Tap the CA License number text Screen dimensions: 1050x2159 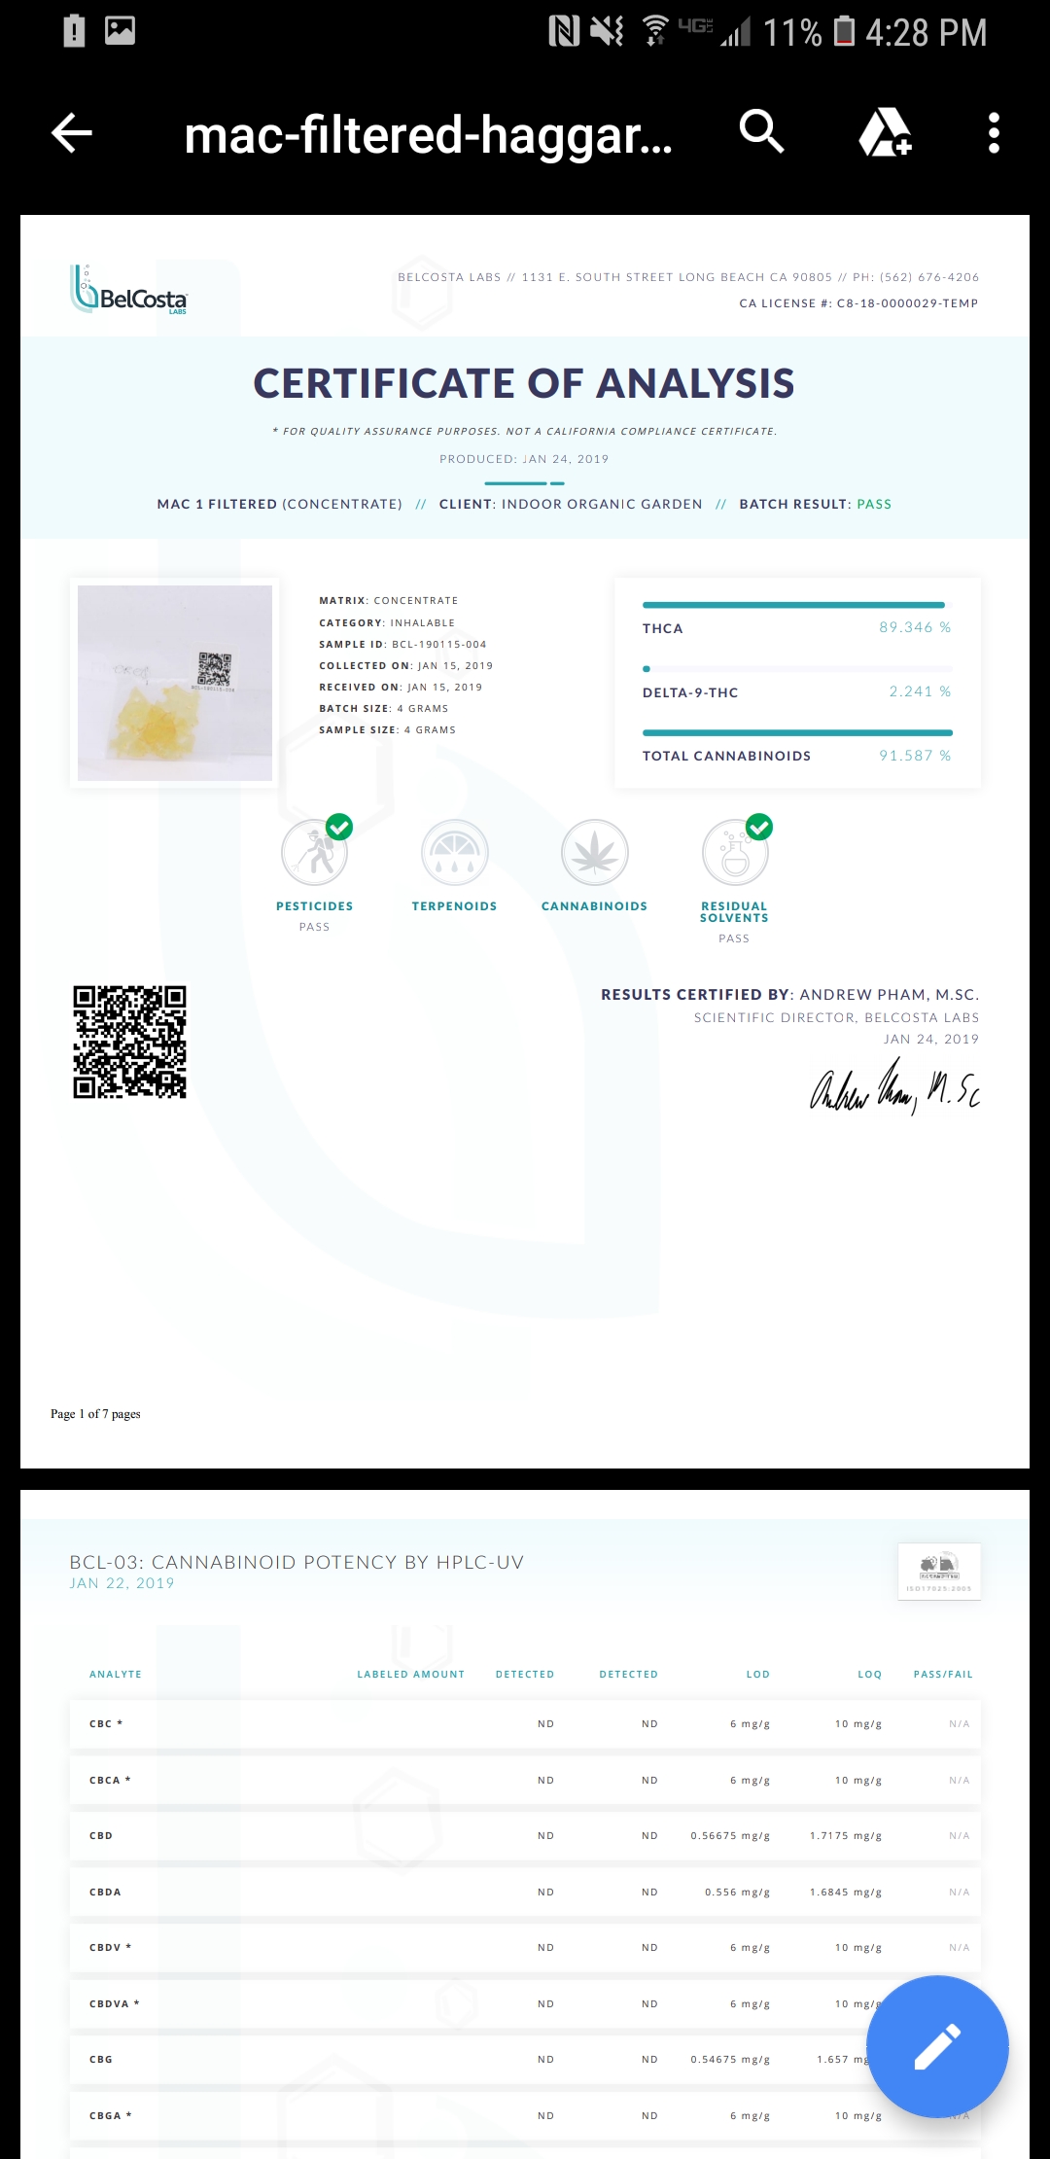[x=858, y=303]
